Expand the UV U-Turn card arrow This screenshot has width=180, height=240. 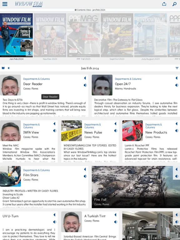[54, 215]
